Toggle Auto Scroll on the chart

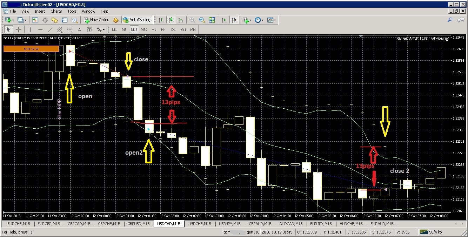point(224,20)
